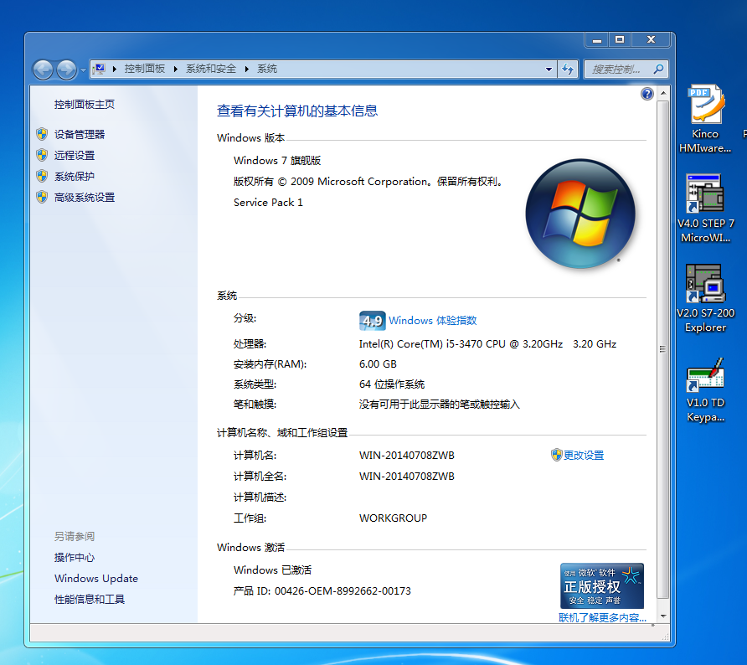The image size is (747, 665).
Task: Open the Windows Update link
Action: [x=96, y=579]
